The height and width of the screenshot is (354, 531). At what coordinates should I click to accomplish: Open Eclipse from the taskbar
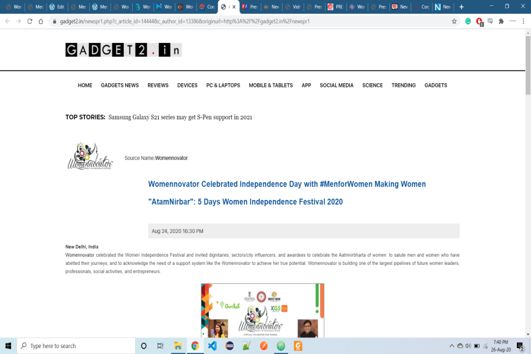tap(230, 346)
